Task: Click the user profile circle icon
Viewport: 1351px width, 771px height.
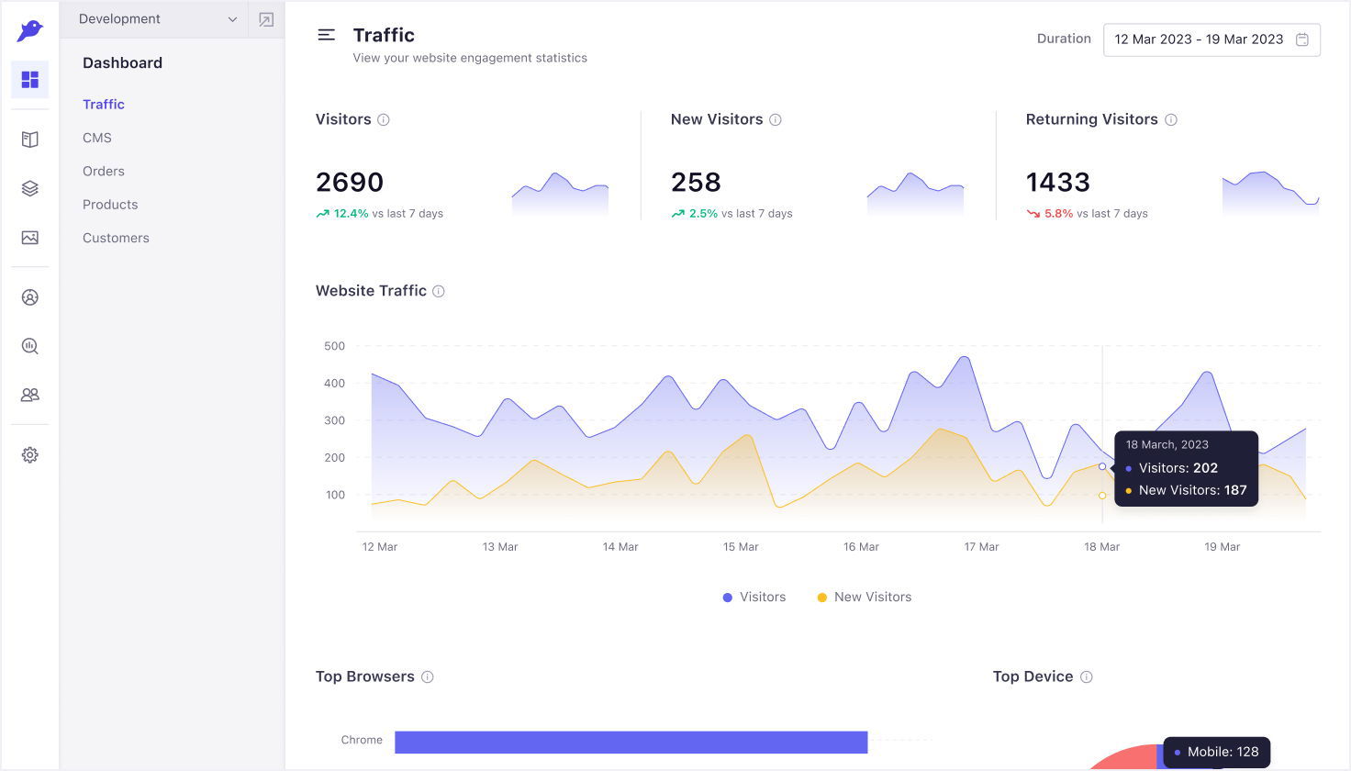Action: pyautogui.click(x=30, y=297)
